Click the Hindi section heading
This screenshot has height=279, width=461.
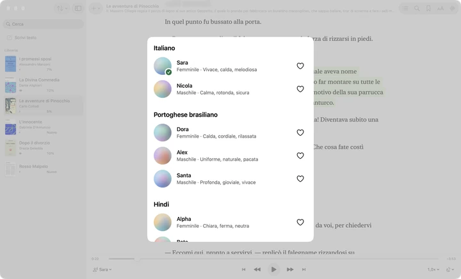pyautogui.click(x=161, y=204)
